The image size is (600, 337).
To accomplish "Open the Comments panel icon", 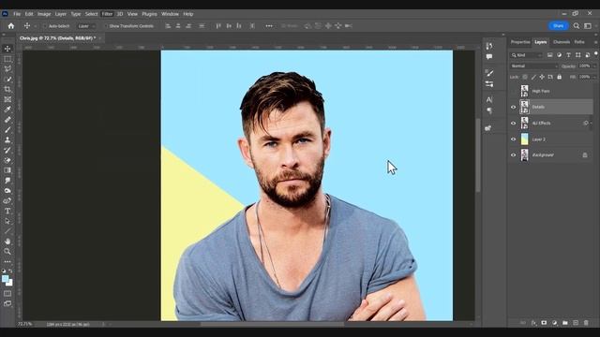I will pos(489,57).
